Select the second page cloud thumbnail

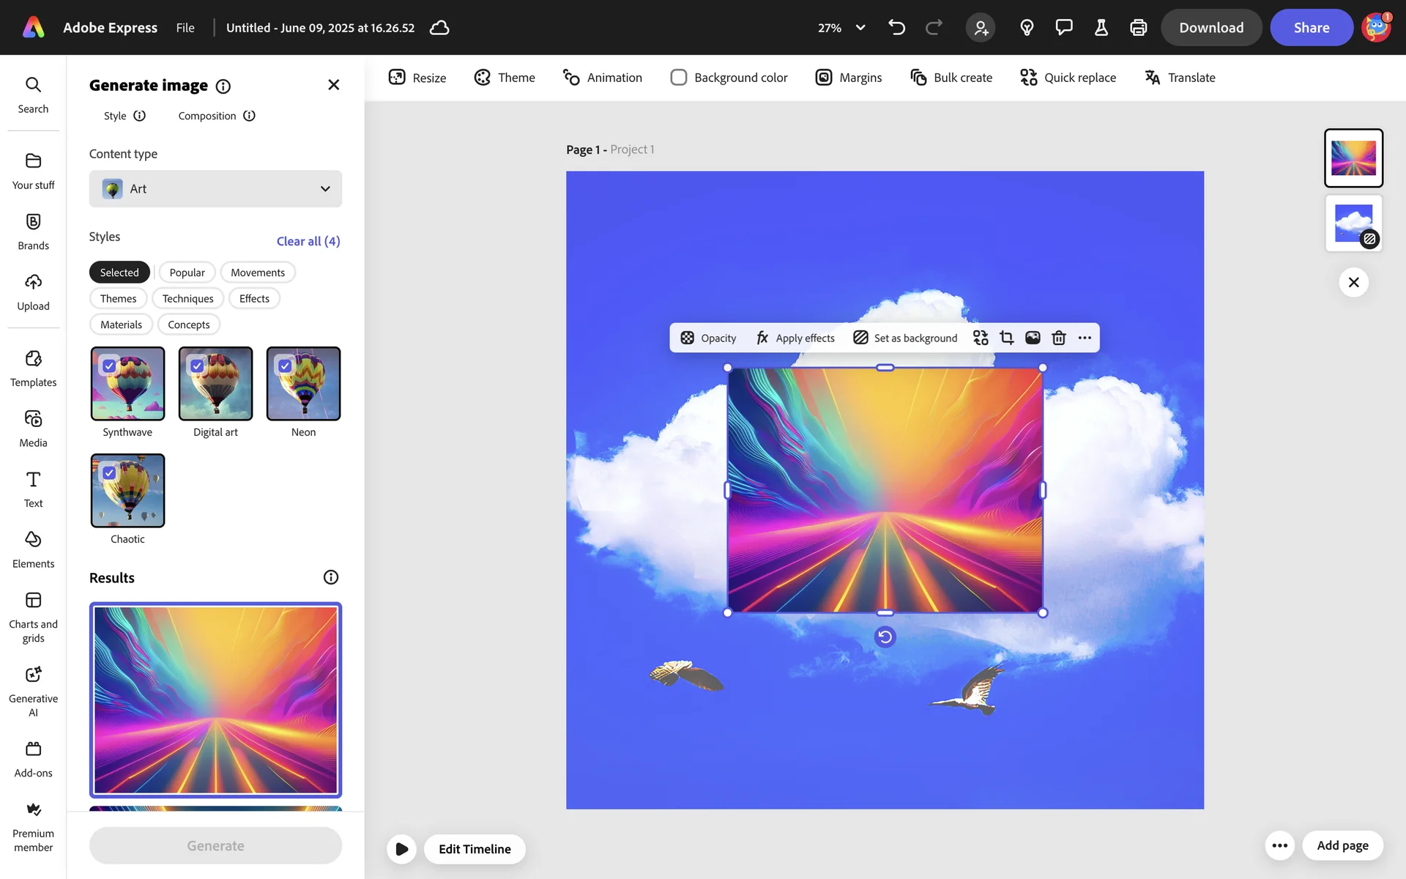[x=1353, y=223]
